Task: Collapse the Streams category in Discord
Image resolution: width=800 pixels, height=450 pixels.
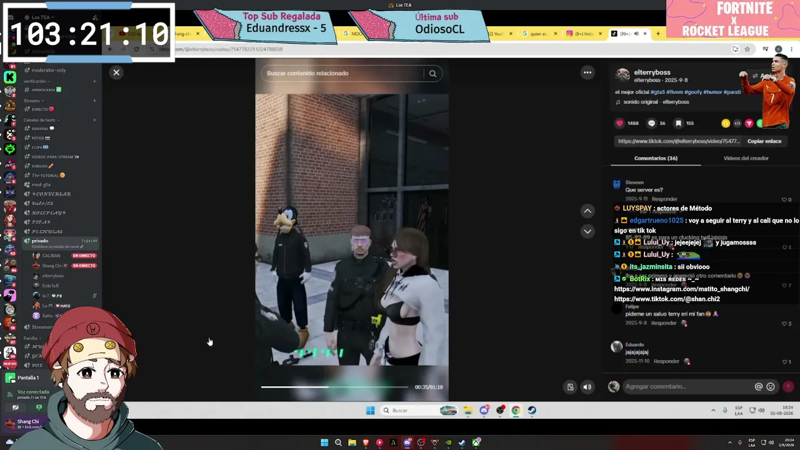Action: click(32, 101)
